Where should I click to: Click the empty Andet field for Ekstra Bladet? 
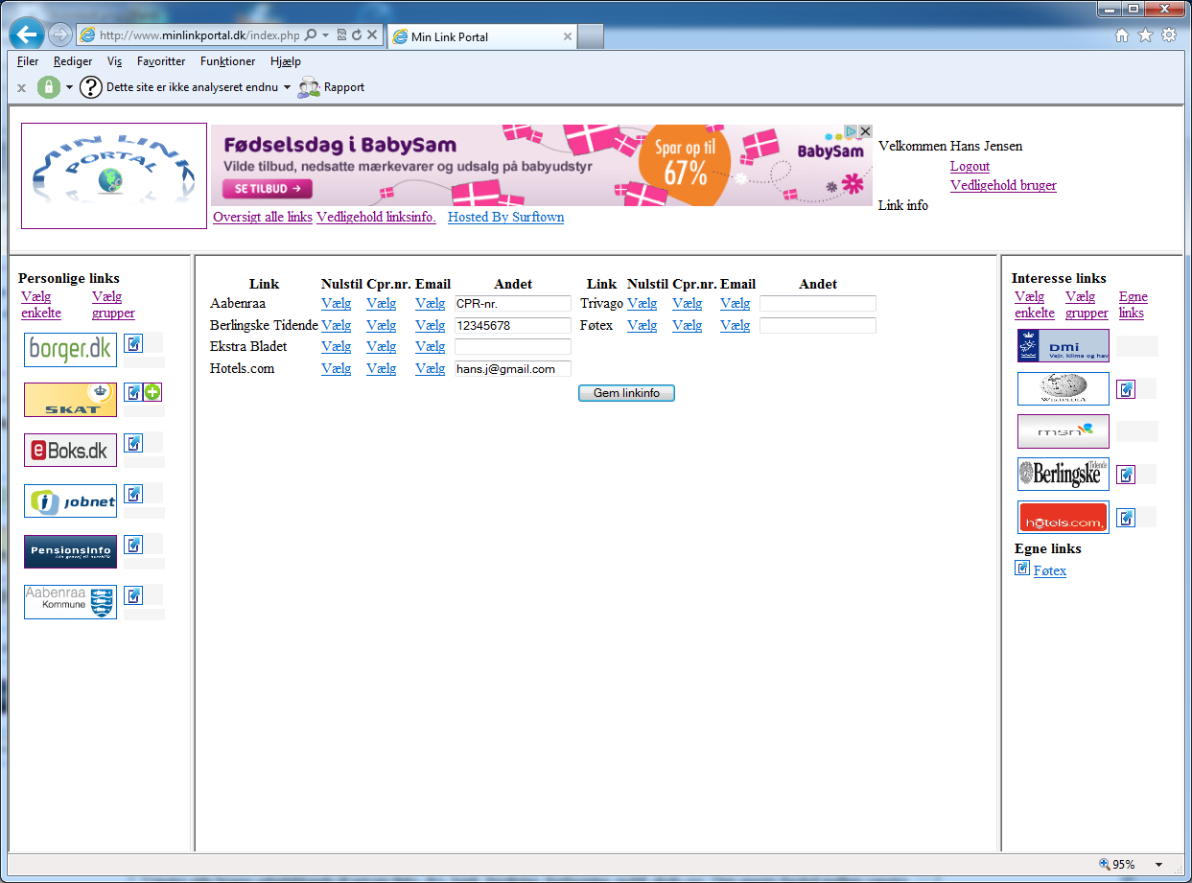(513, 347)
